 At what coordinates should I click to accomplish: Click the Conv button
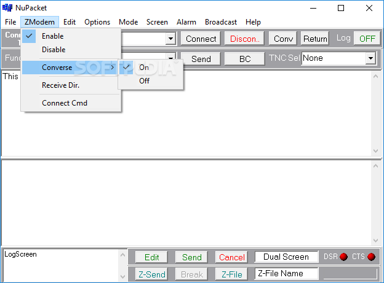pos(283,39)
